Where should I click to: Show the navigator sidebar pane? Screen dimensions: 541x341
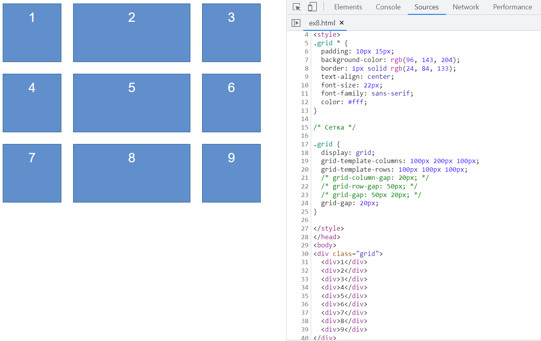point(296,23)
